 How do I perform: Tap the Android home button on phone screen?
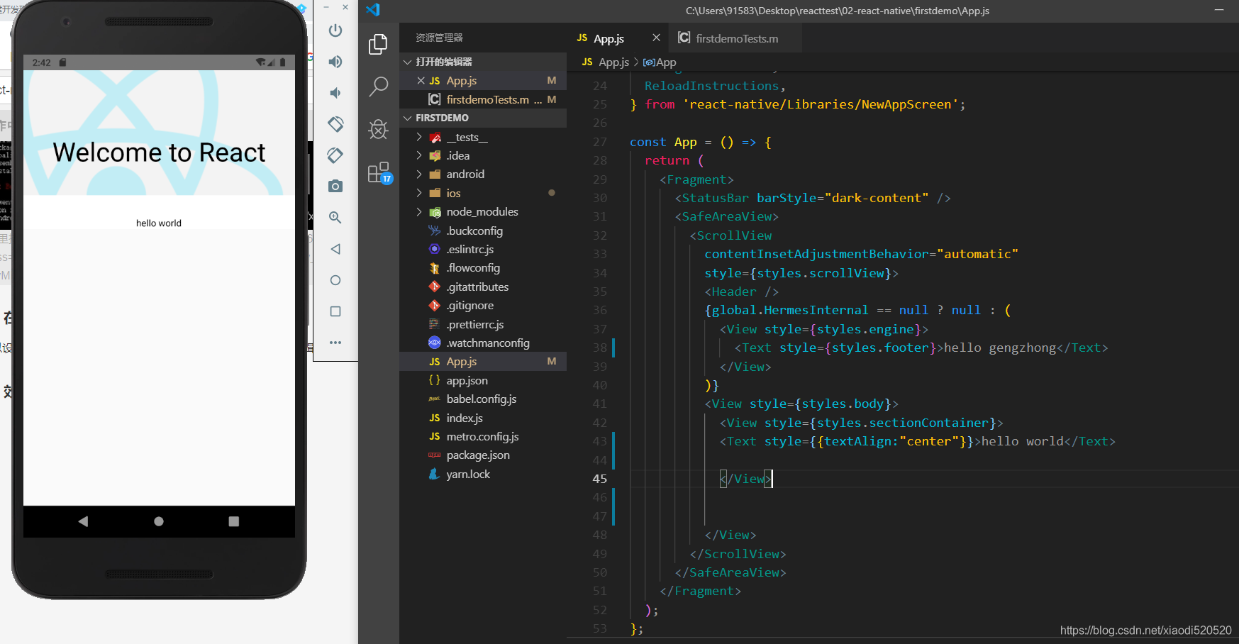(x=159, y=521)
